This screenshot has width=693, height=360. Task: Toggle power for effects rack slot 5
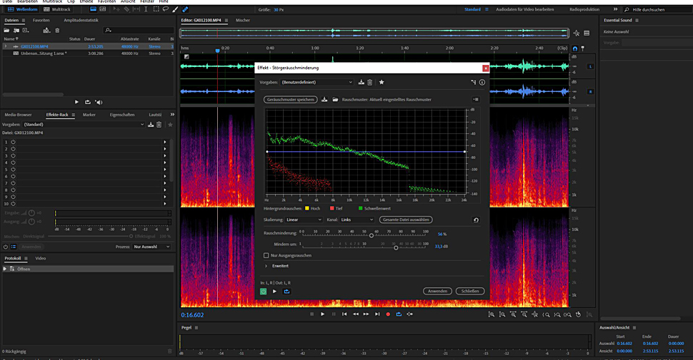14,170
